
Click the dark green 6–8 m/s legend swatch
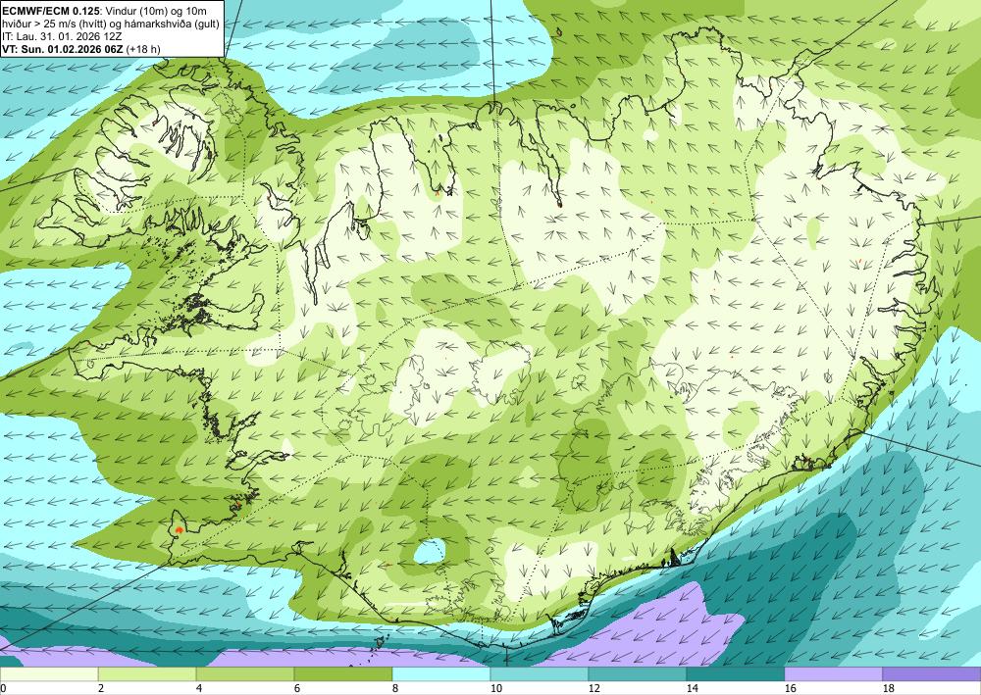pyautogui.click(x=343, y=674)
